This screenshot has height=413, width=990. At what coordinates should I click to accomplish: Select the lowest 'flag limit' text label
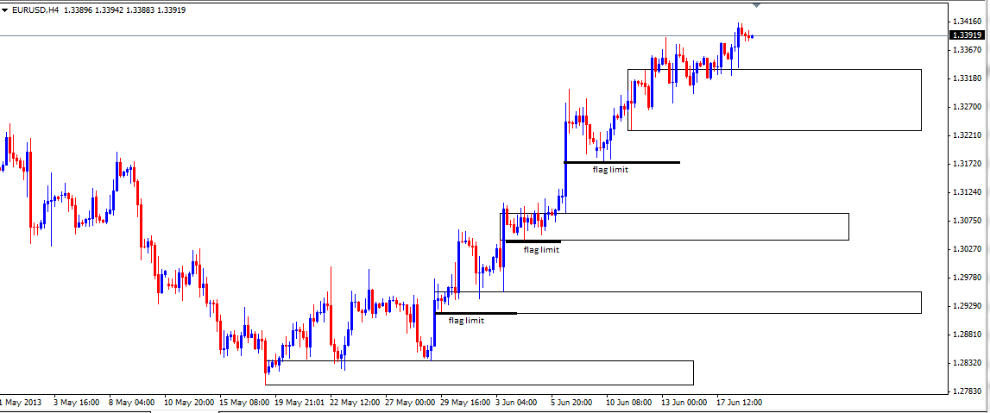pyautogui.click(x=466, y=321)
